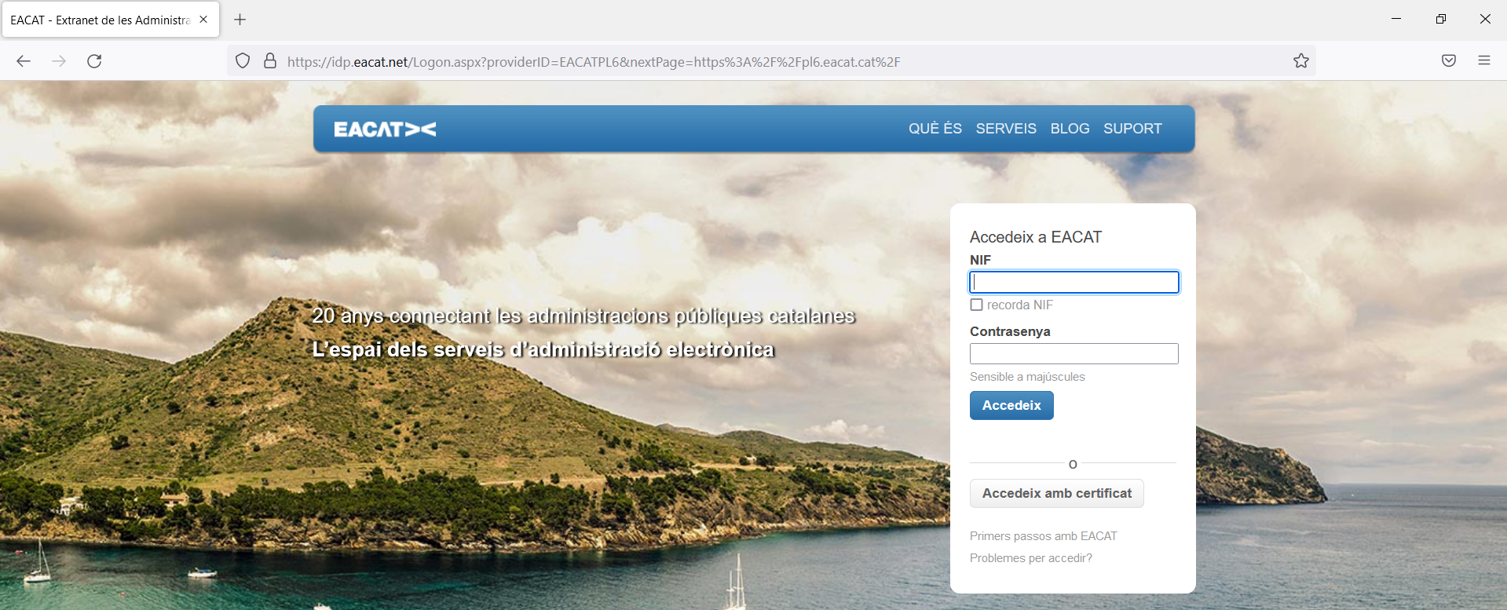Click the '20 anys connectant' headline text

click(583, 316)
